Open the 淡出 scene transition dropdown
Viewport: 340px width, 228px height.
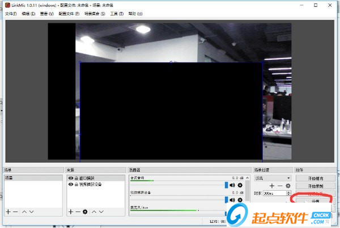[x=273, y=178]
